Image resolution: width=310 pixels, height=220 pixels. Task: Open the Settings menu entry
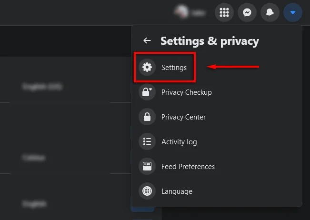coord(174,68)
